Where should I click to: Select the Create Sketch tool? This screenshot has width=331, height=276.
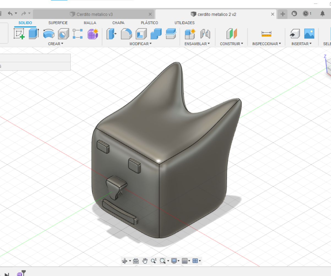pos(20,34)
